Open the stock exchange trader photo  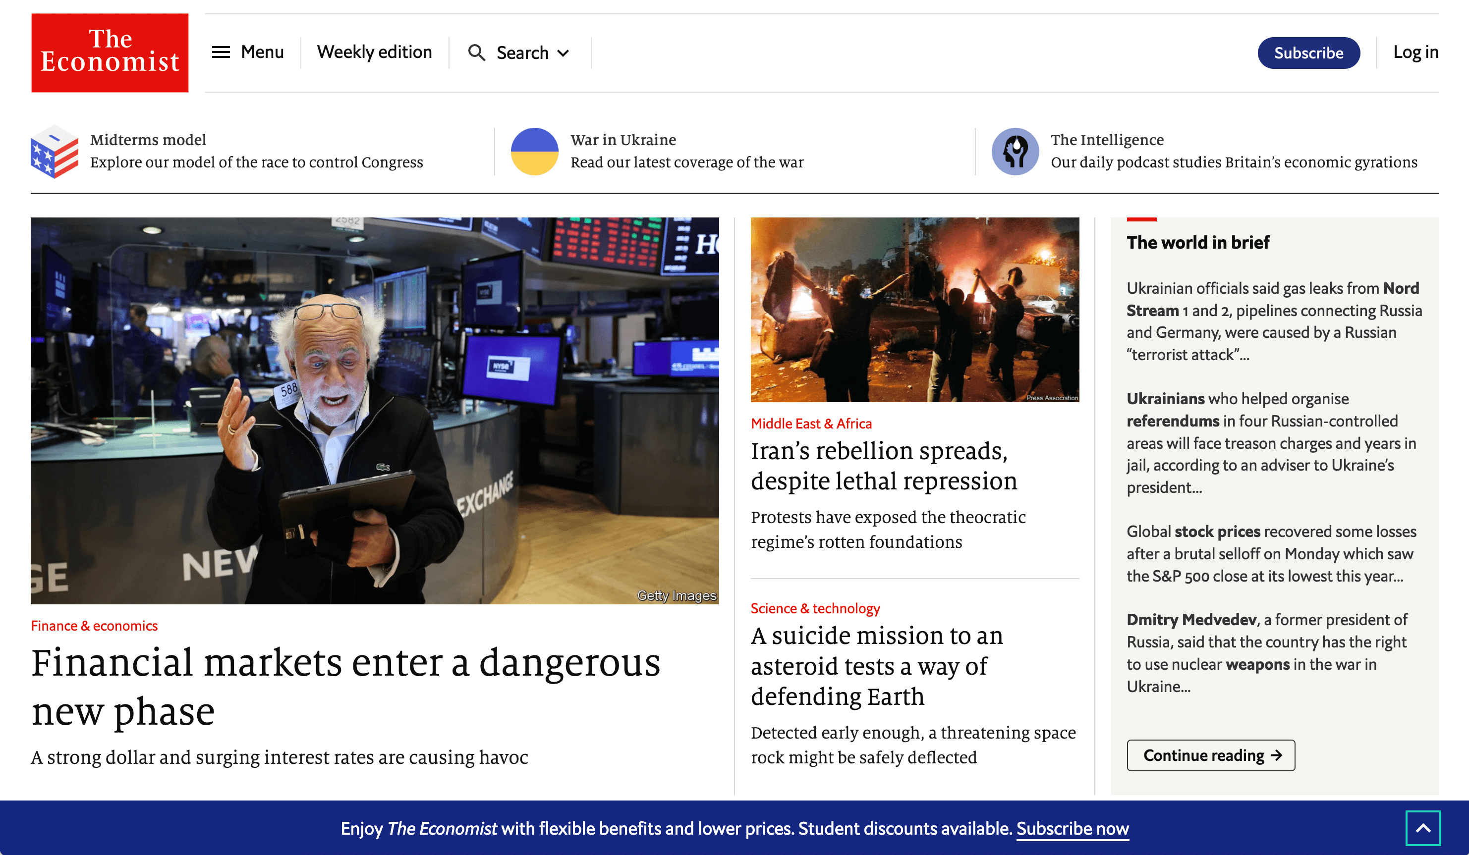point(375,411)
